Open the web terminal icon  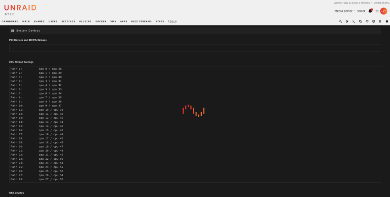[x=354, y=21]
